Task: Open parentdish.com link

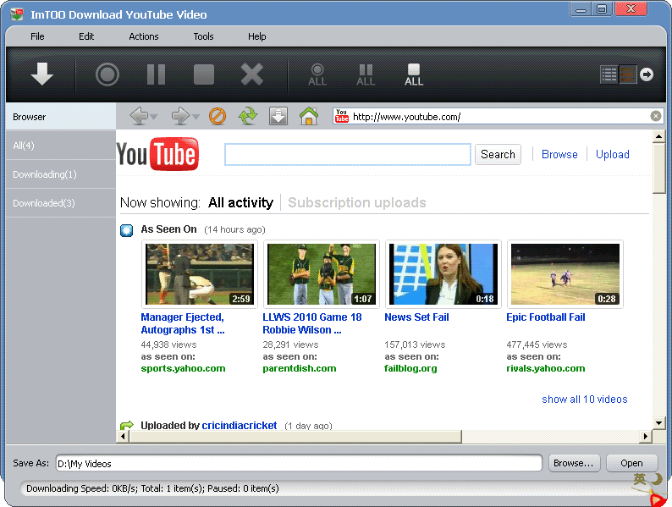Action: (x=299, y=368)
